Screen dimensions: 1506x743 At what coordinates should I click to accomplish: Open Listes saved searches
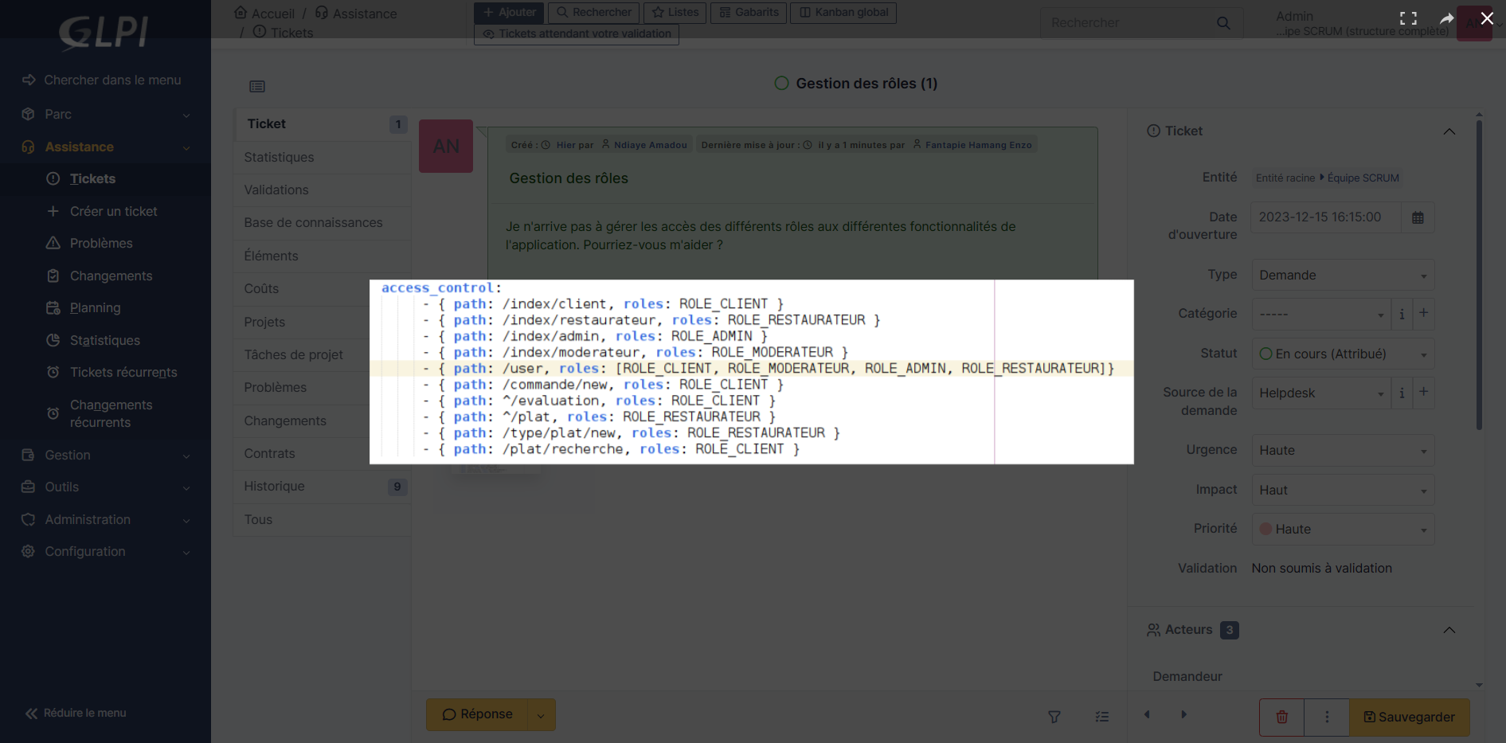(x=675, y=13)
